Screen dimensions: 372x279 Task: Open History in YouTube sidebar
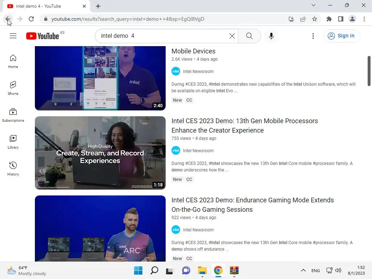click(13, 169)
